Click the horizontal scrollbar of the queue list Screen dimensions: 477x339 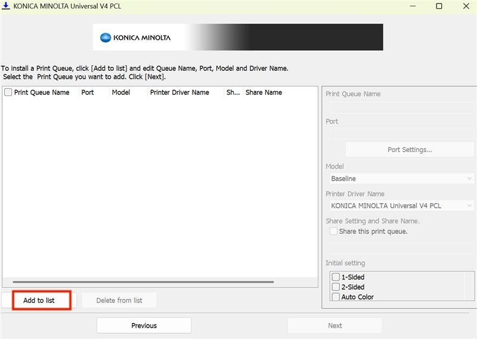click(x=143, y=282)
